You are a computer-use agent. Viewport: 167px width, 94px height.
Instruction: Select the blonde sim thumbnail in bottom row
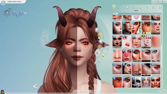(146, 83)
